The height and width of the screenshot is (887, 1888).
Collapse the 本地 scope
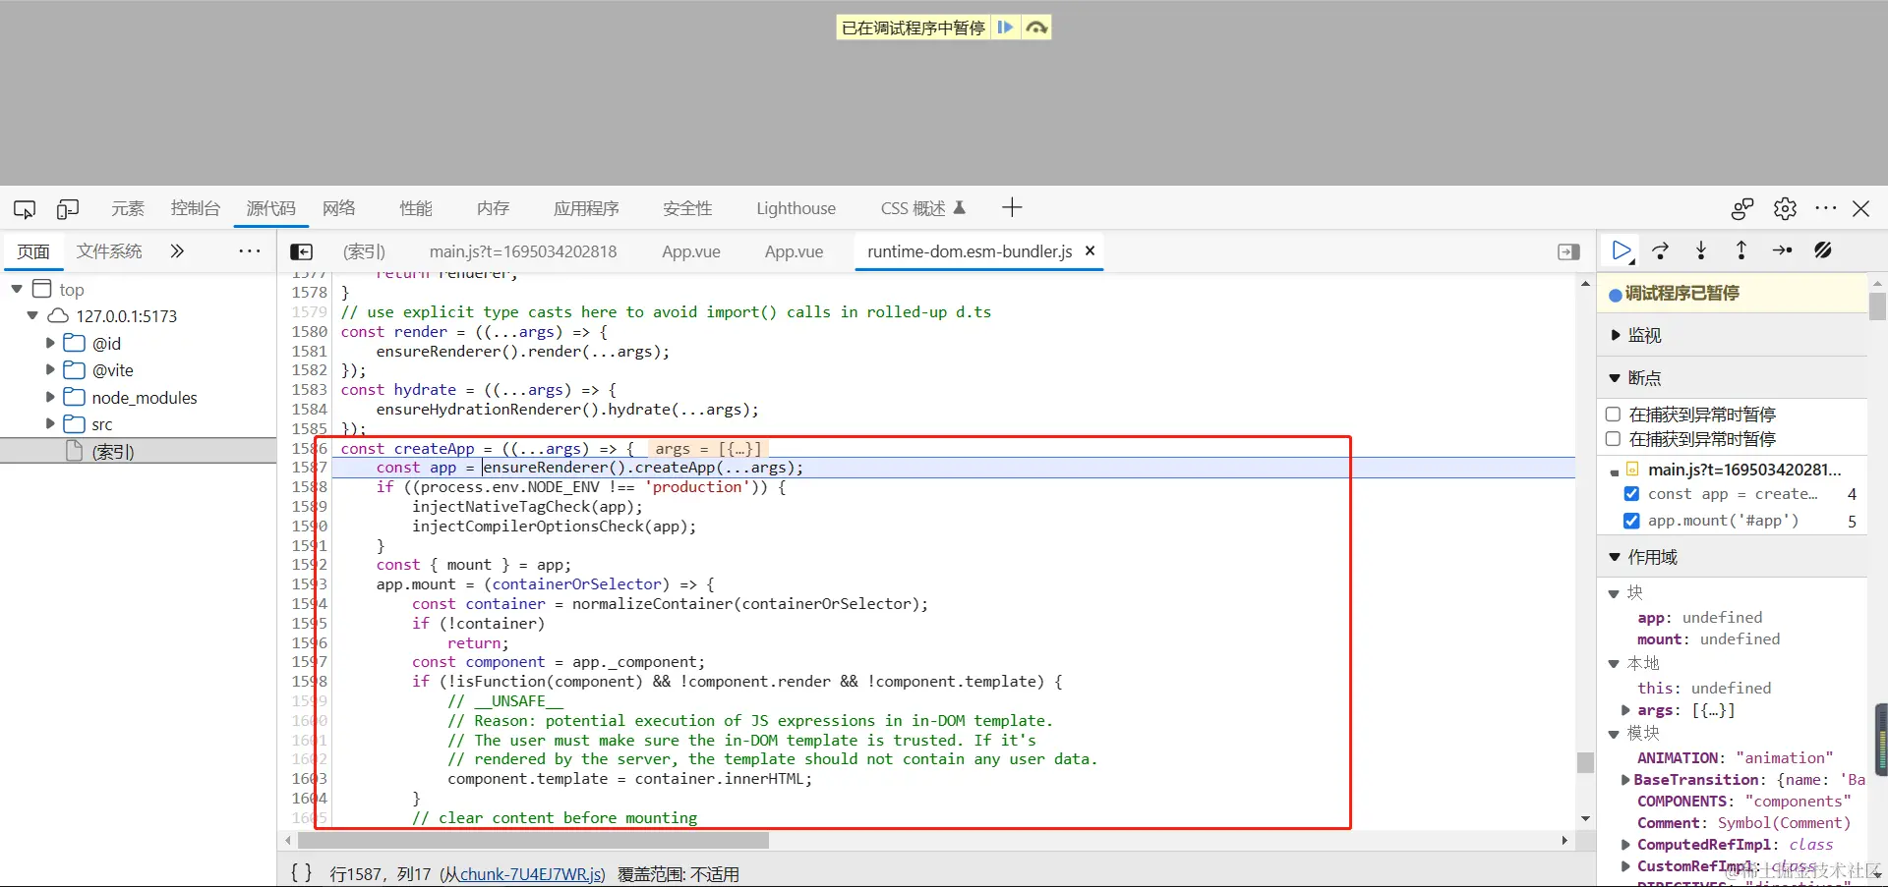[x=1614, y=664]
